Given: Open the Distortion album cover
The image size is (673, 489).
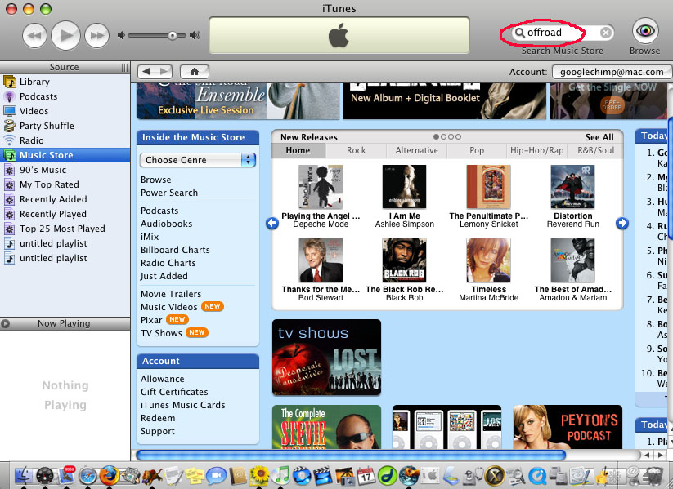Looking at the screenshot, I should 572,187.
